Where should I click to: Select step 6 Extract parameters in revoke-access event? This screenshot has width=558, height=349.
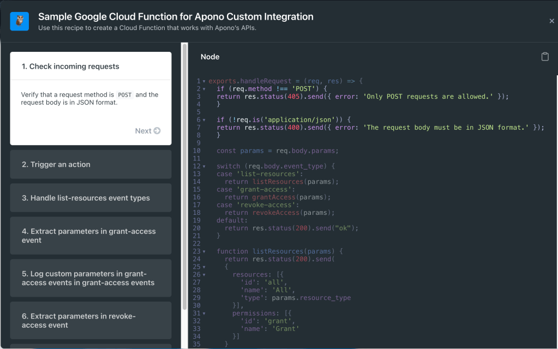(91, 321)
